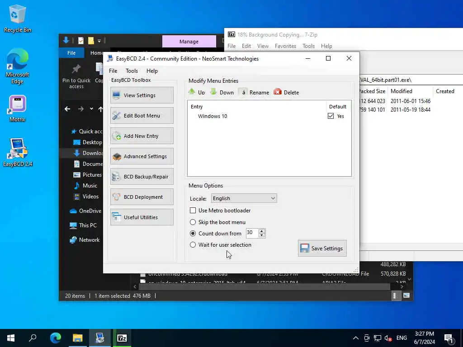Open OneDrive in Explorer navigation pane

[85, 211]
